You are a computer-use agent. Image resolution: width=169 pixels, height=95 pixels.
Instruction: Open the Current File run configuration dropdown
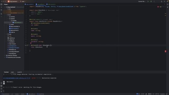142,2
